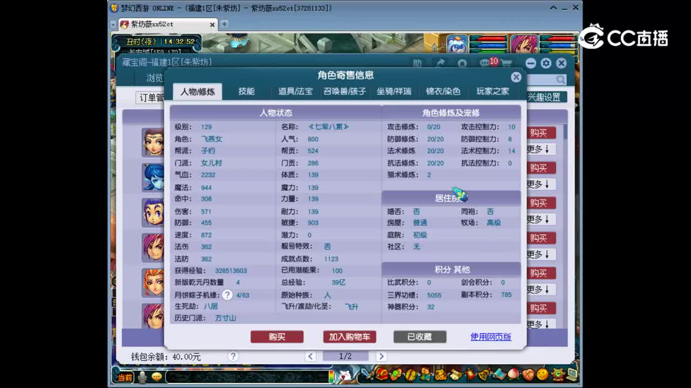Screen dimensions: 691x388
Task: Click the search magnifier icon
Action: click(x=561, y=80)
